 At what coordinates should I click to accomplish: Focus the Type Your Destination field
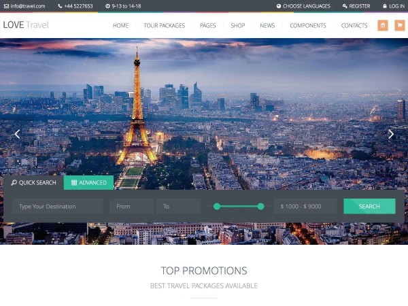click(x=58, y=206)
